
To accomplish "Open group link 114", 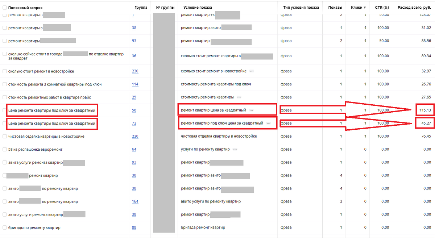I will click(135, 84).
